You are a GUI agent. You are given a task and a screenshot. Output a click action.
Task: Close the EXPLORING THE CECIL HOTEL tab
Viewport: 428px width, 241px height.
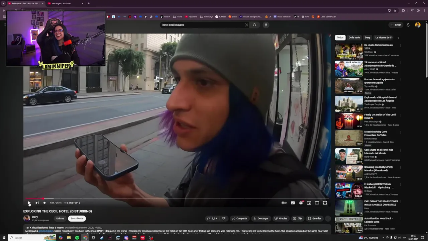pyautogui.click(x=43, y=3)
